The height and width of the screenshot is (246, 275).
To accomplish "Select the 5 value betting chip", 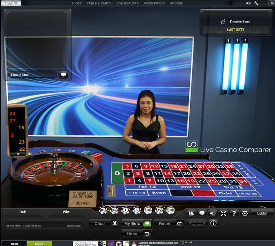I will (136, 210).
